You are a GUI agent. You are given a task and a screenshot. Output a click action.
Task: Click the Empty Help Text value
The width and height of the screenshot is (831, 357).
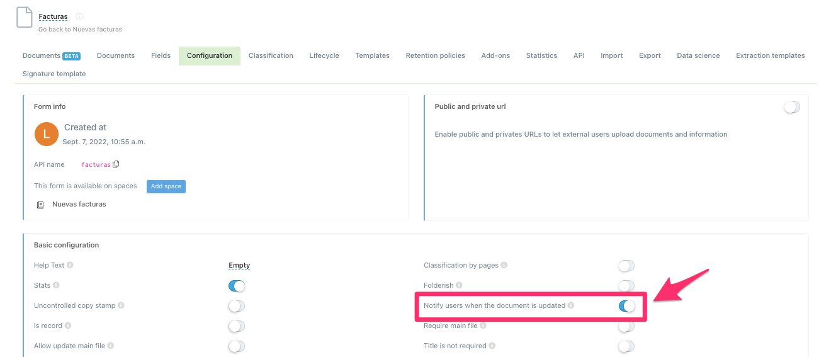click(239, 266)
